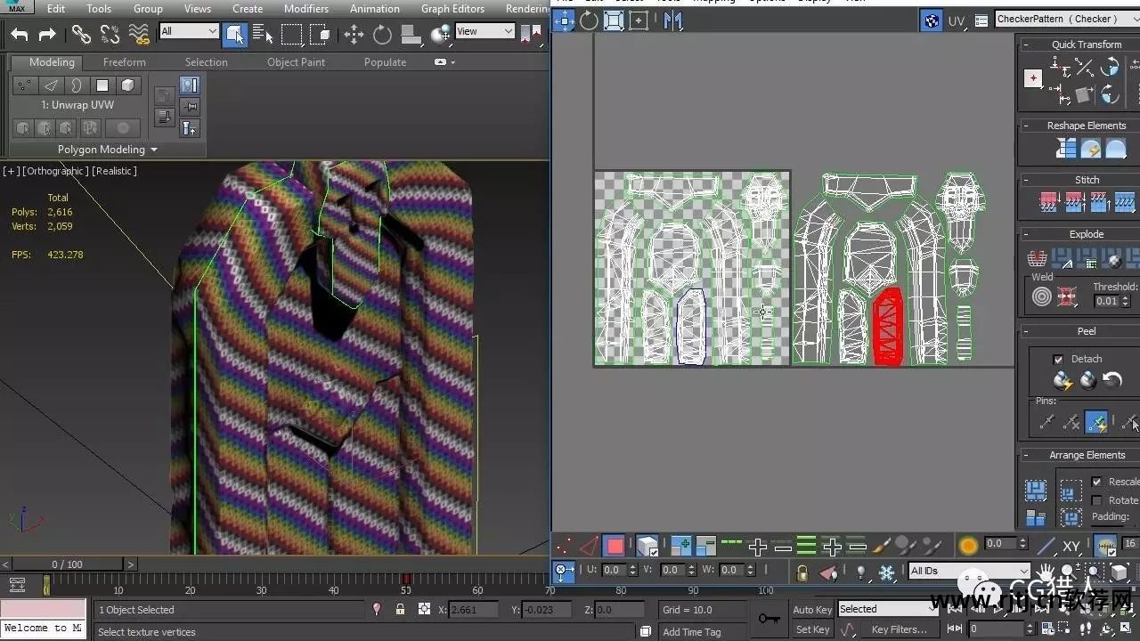Screen dimensions: 1140x641
Task: Activate the Rotate tool in the UV editor
Action: click(x=589, y=20)
